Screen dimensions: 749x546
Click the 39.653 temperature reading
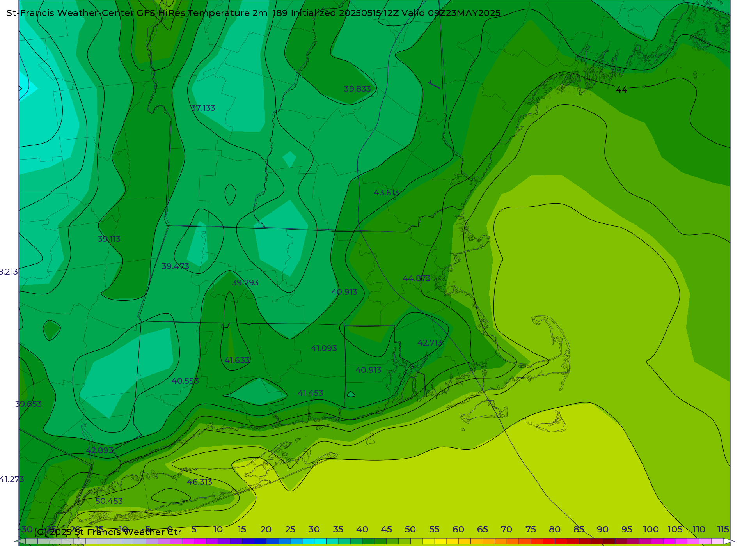[28, 404]
